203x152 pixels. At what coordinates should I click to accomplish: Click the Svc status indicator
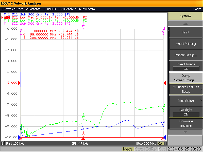pyautogui.click(x=162, y=149)
